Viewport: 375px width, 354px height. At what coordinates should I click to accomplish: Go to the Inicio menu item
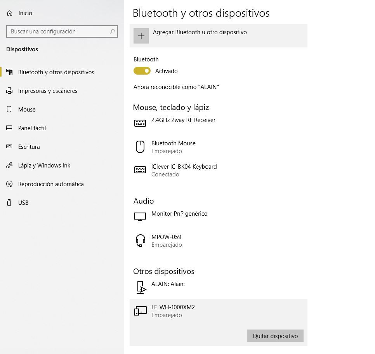24,13
